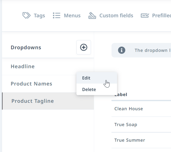Choose Delete from the context menu
The width and height of the screenshot is (171, 152).
97,89
